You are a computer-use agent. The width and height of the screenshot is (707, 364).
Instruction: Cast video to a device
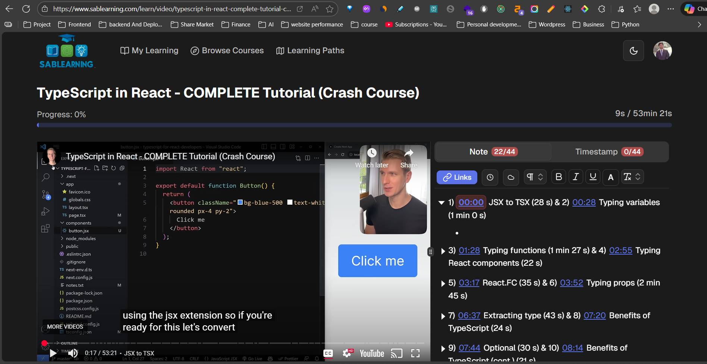[x=397, y=353]
